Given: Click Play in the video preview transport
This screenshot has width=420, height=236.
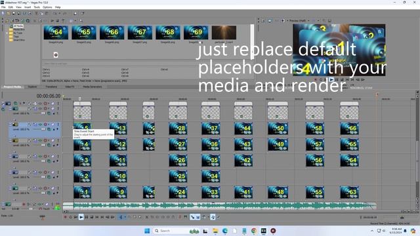Looking at the screenshot, I should click(x=331, y=79).
